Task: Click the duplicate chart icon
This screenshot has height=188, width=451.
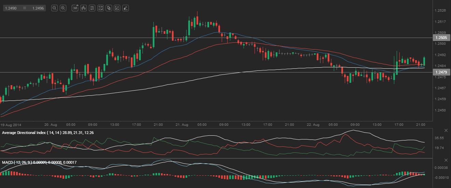Action: point(109,8)
